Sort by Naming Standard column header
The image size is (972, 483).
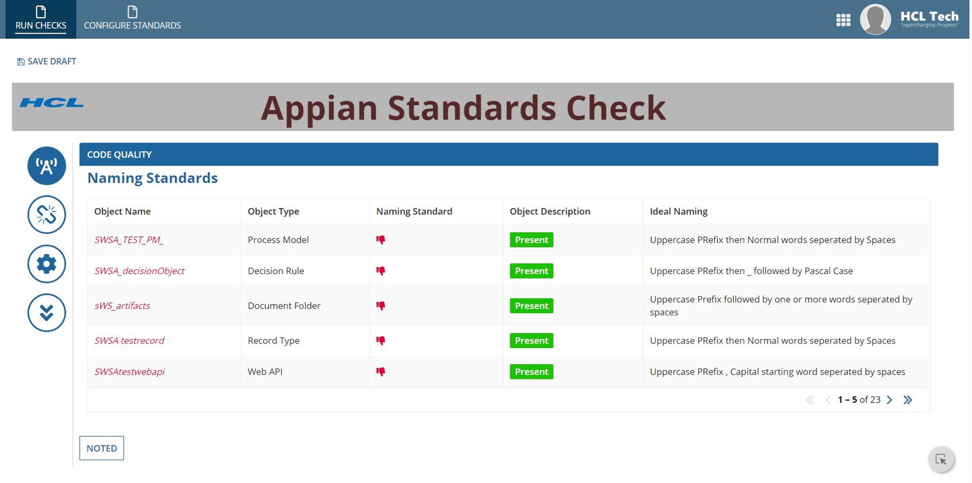(x=414, y=211)
